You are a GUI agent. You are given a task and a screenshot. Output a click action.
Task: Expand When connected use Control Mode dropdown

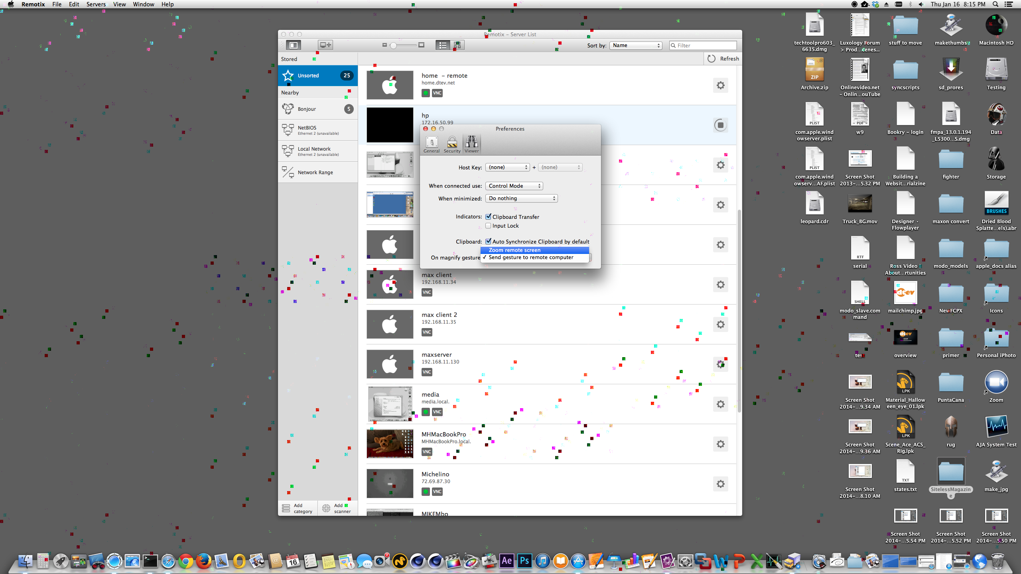pyautogui.click(x=514, y=186)
